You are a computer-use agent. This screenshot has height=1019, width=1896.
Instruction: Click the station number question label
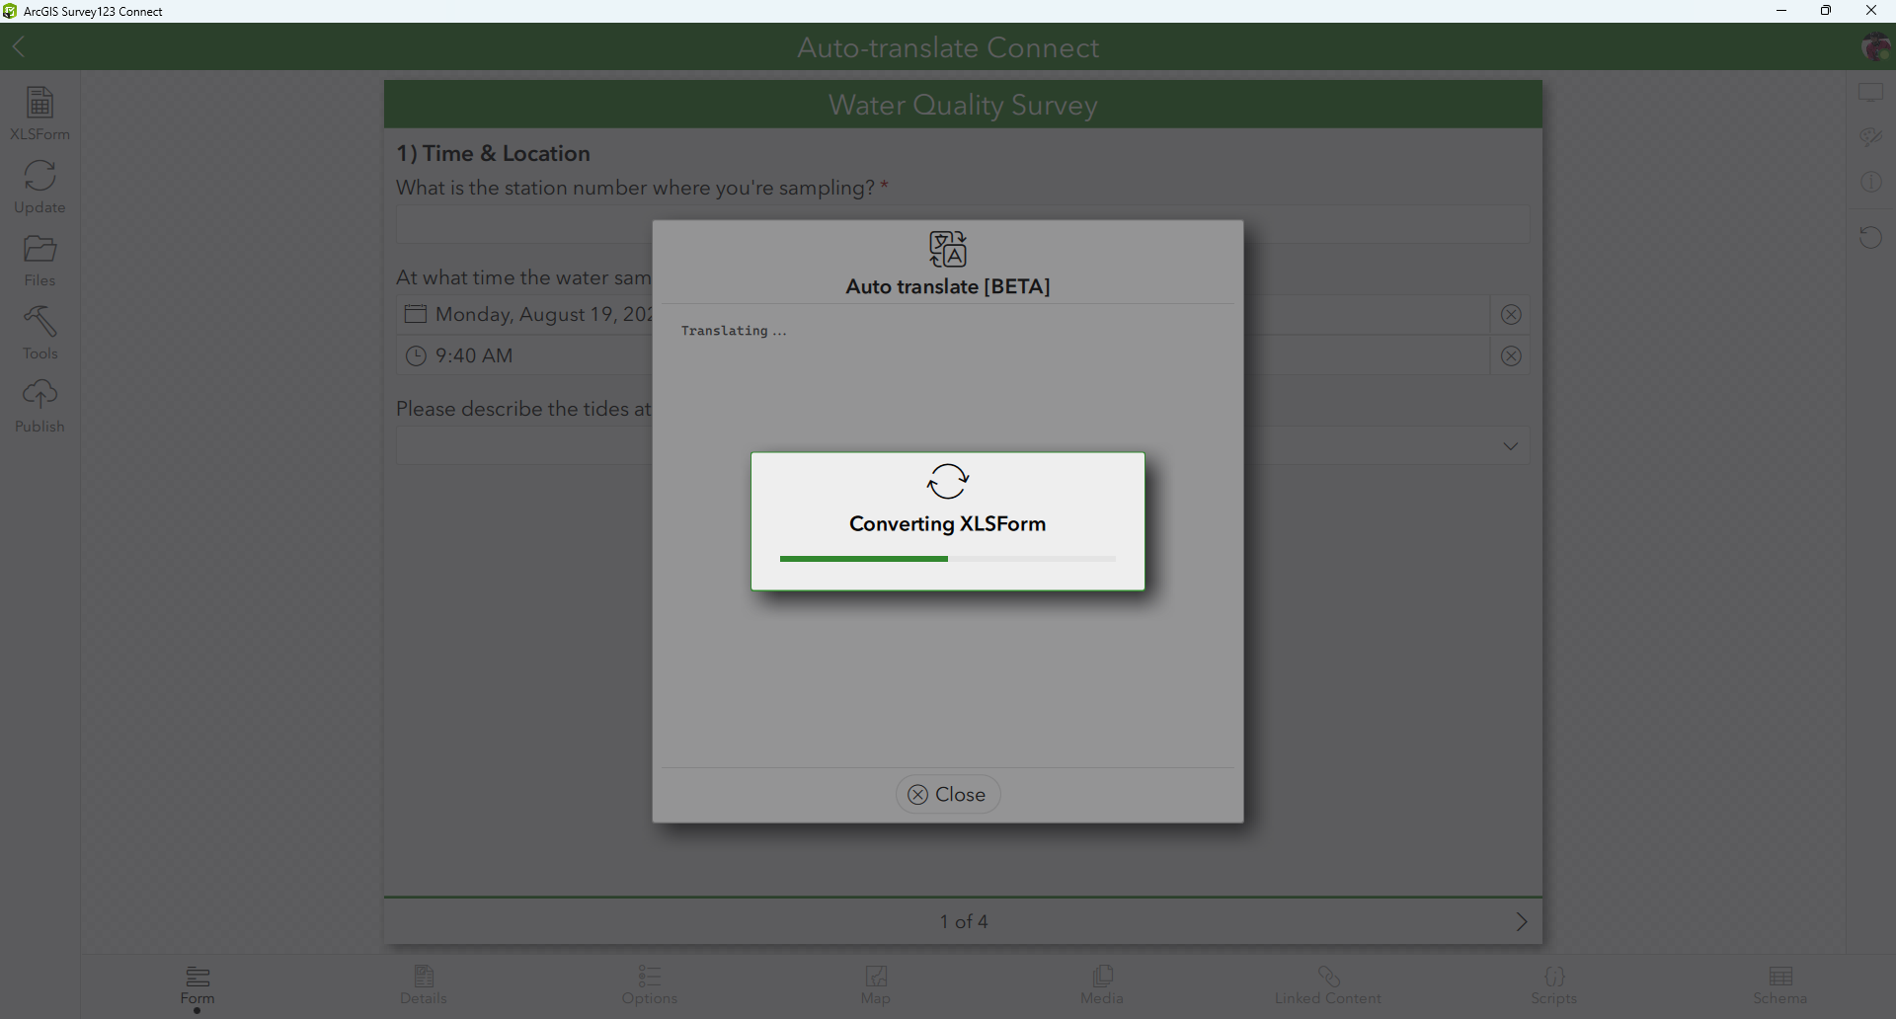[x=642, y=188]
